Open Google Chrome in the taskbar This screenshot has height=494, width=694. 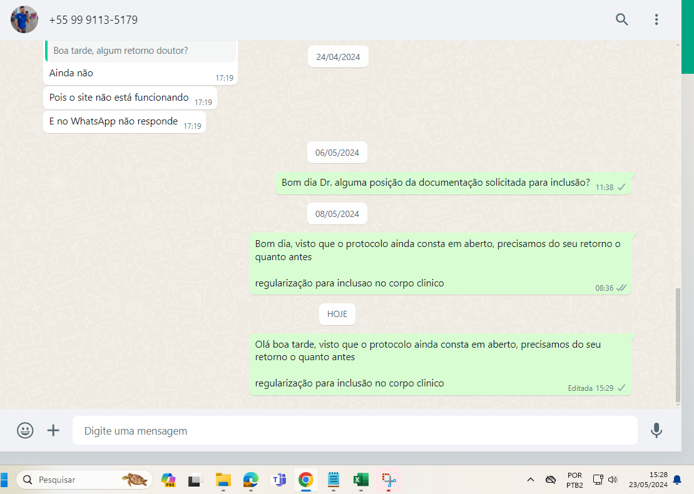pyautogui.click(x=305, y=480)
